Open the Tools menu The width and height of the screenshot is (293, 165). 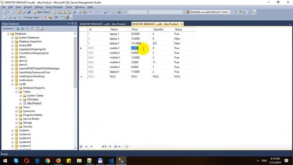tap(69, 7)
